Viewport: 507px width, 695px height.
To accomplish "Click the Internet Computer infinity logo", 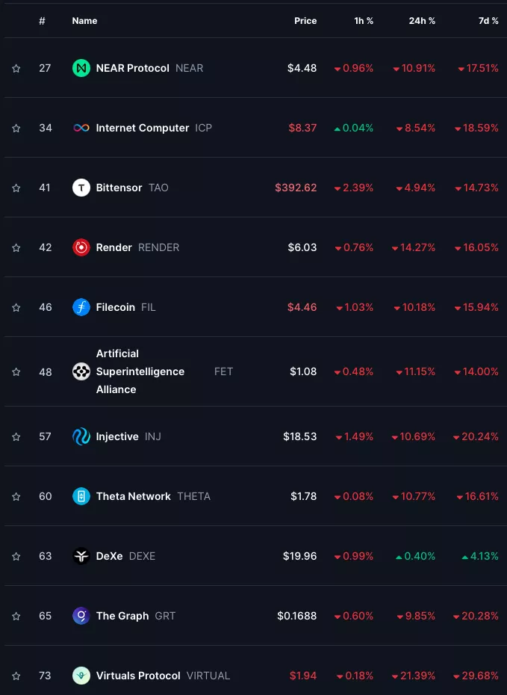I will pos(81,128).
